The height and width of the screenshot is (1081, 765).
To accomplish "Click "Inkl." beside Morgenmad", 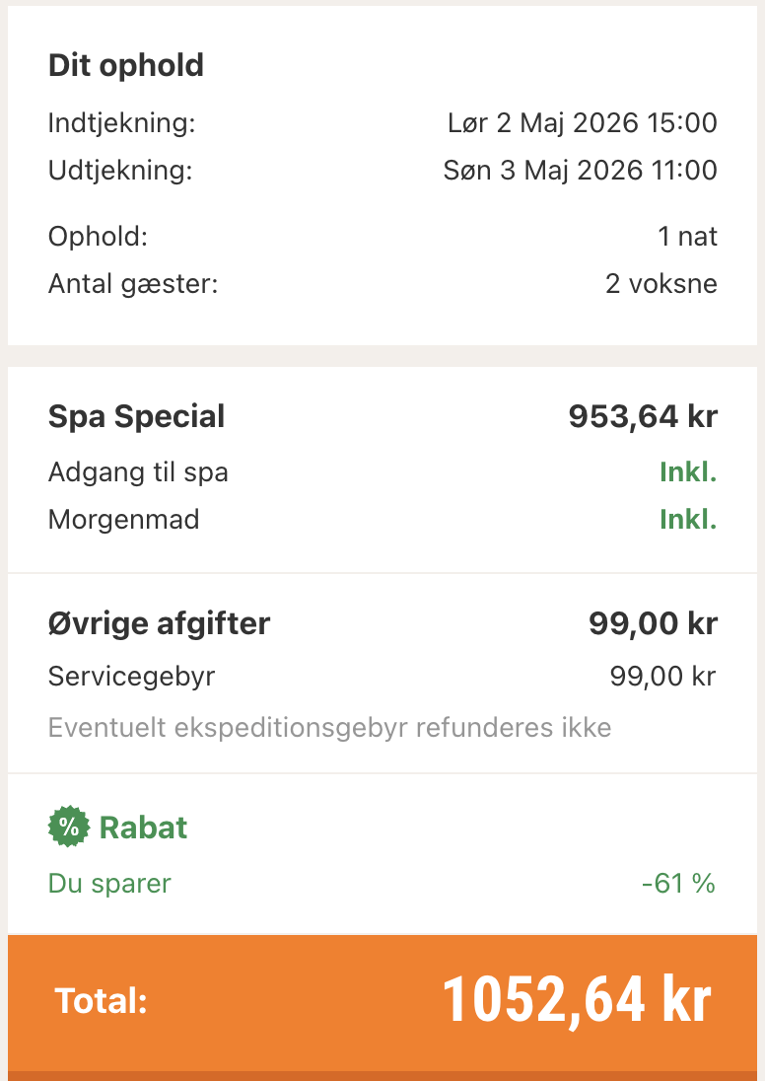I will point(688,520).
